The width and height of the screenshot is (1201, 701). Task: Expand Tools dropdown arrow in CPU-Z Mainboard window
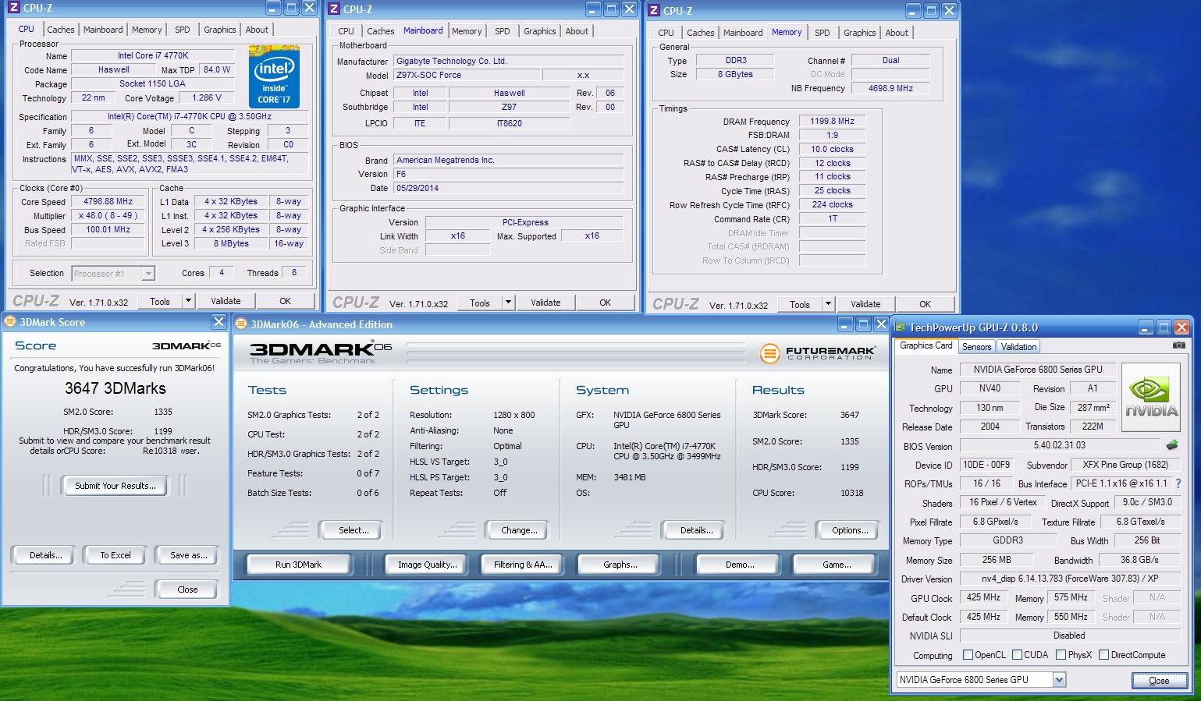point(508,303)
